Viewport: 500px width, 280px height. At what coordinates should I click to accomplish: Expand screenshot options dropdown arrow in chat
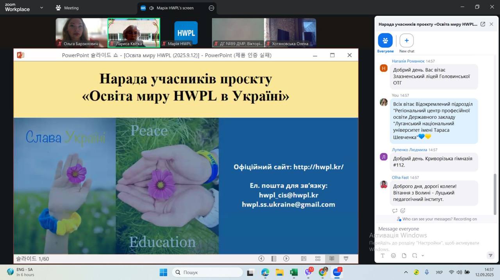click(x=423, y=256)
